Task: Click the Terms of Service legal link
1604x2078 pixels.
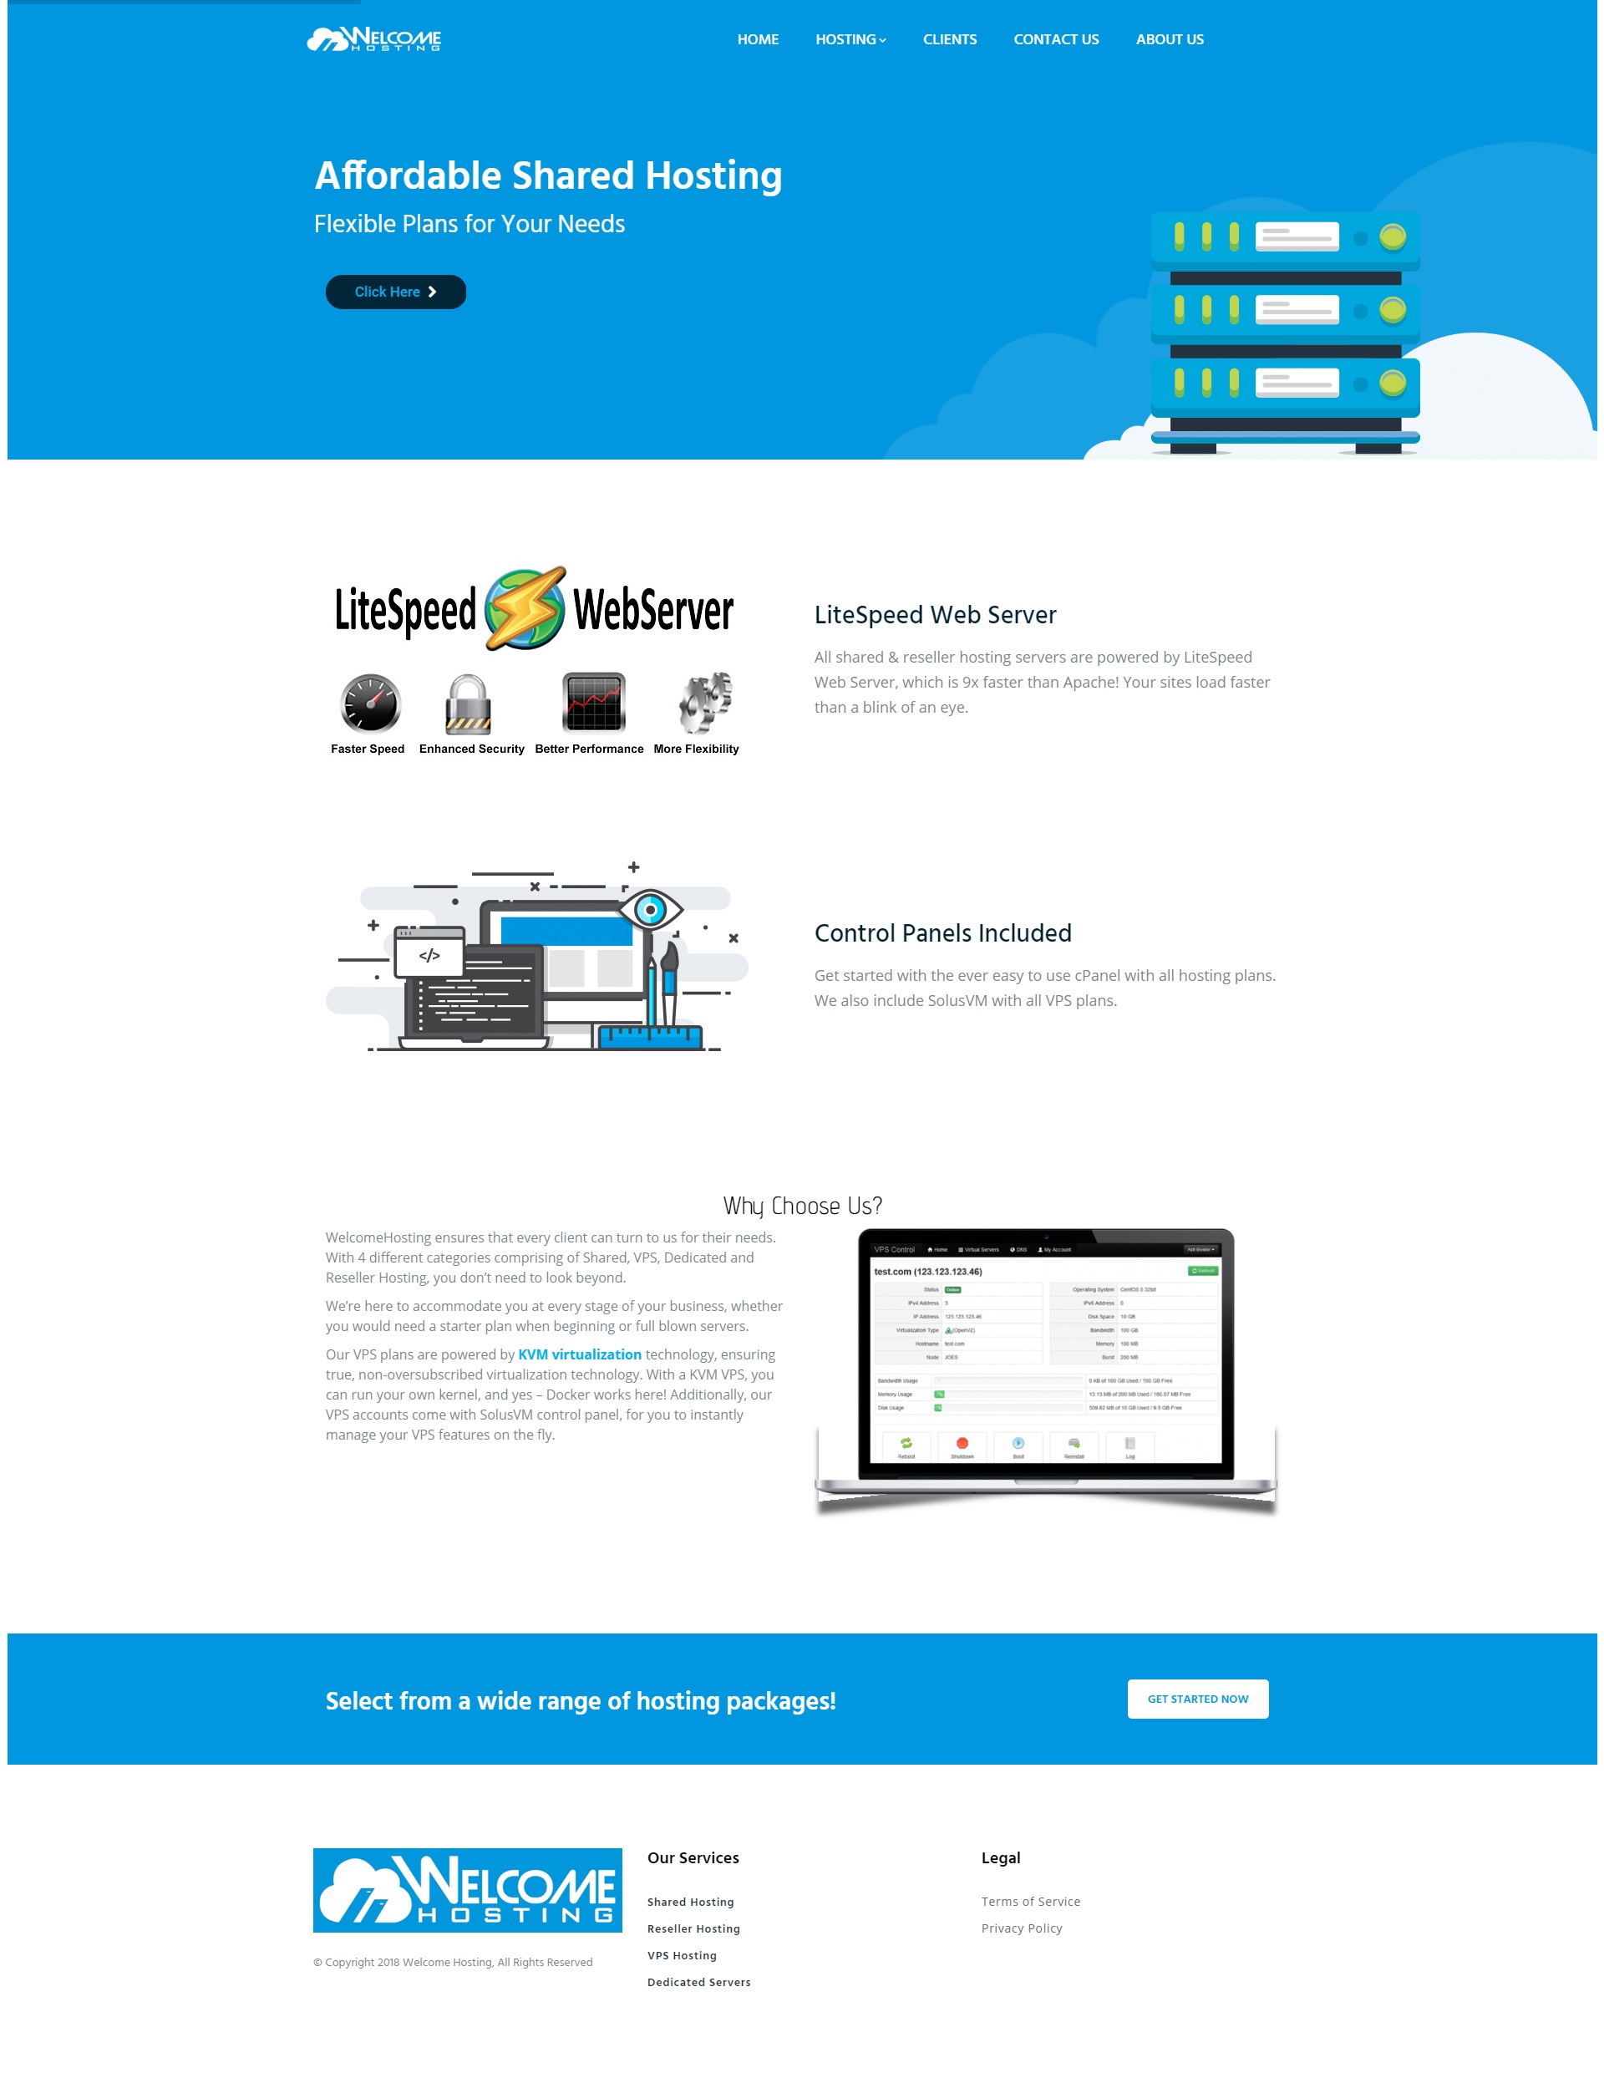Action: click(x=1031, y=1901)
